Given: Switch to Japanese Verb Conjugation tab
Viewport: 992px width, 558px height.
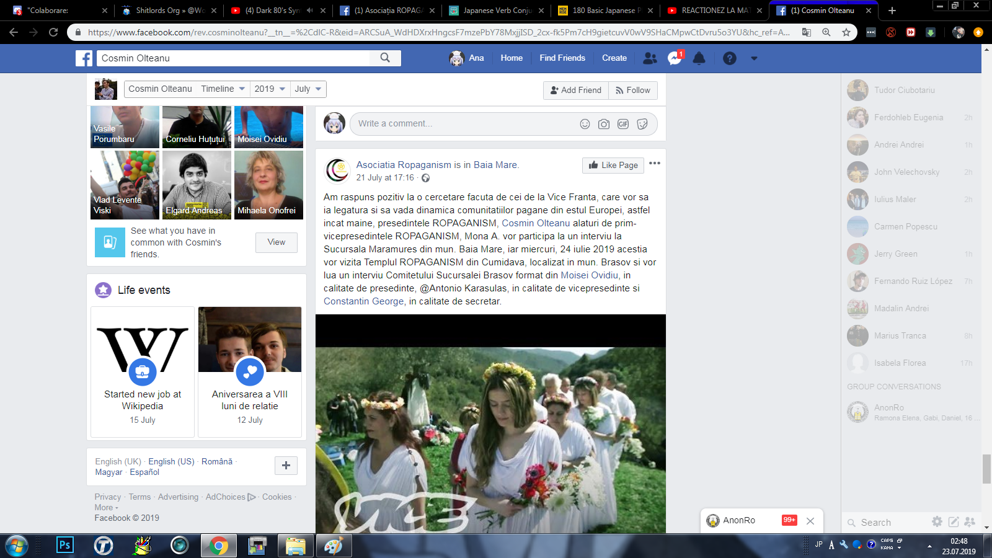Looking at the screenshot, I should click(x=497, y=11).
